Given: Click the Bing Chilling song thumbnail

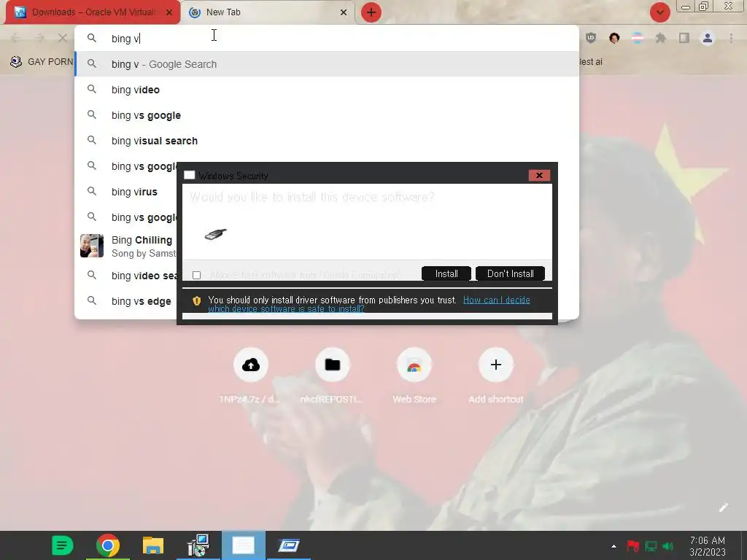Looking at the screenshot, I should [92, 246].
